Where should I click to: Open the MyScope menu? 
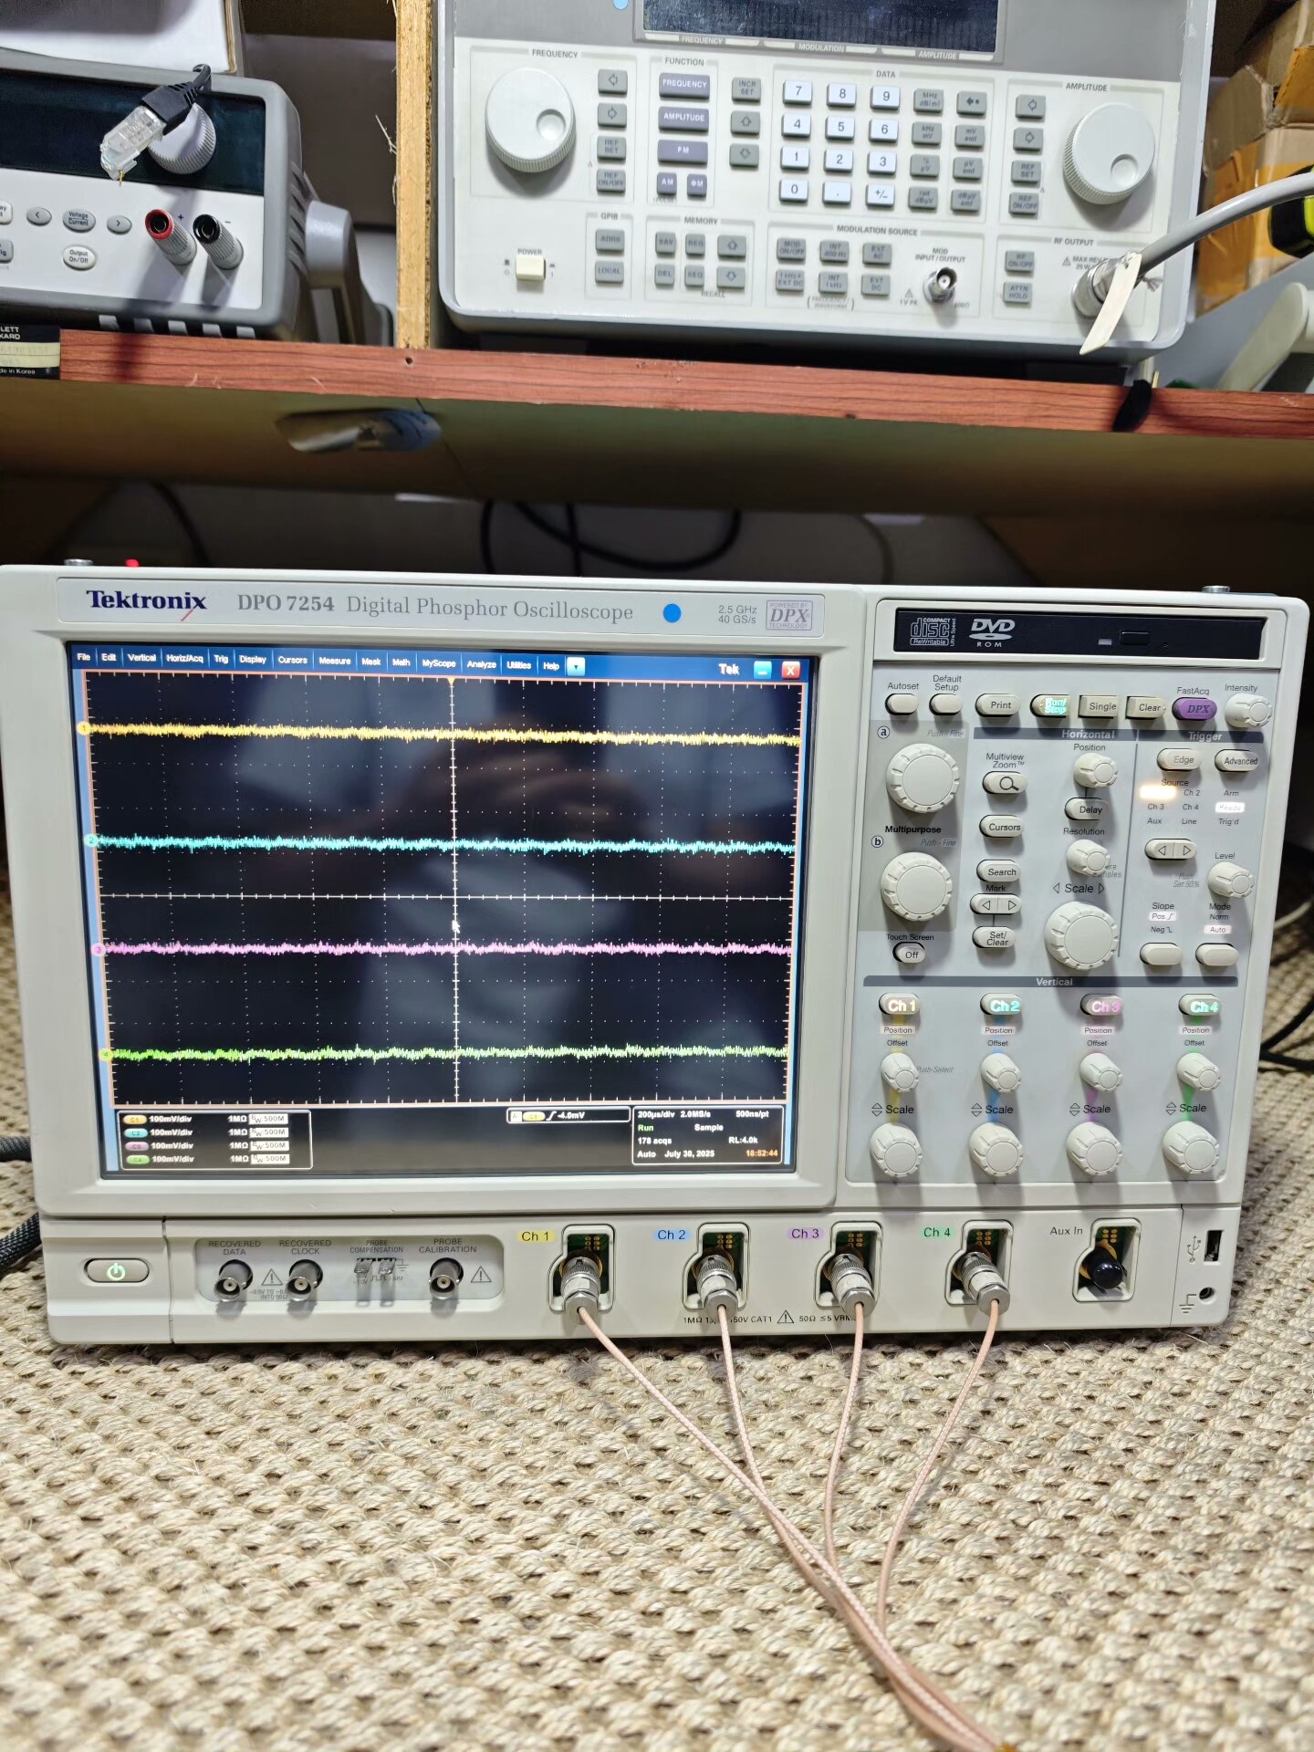tap(438, 663)
